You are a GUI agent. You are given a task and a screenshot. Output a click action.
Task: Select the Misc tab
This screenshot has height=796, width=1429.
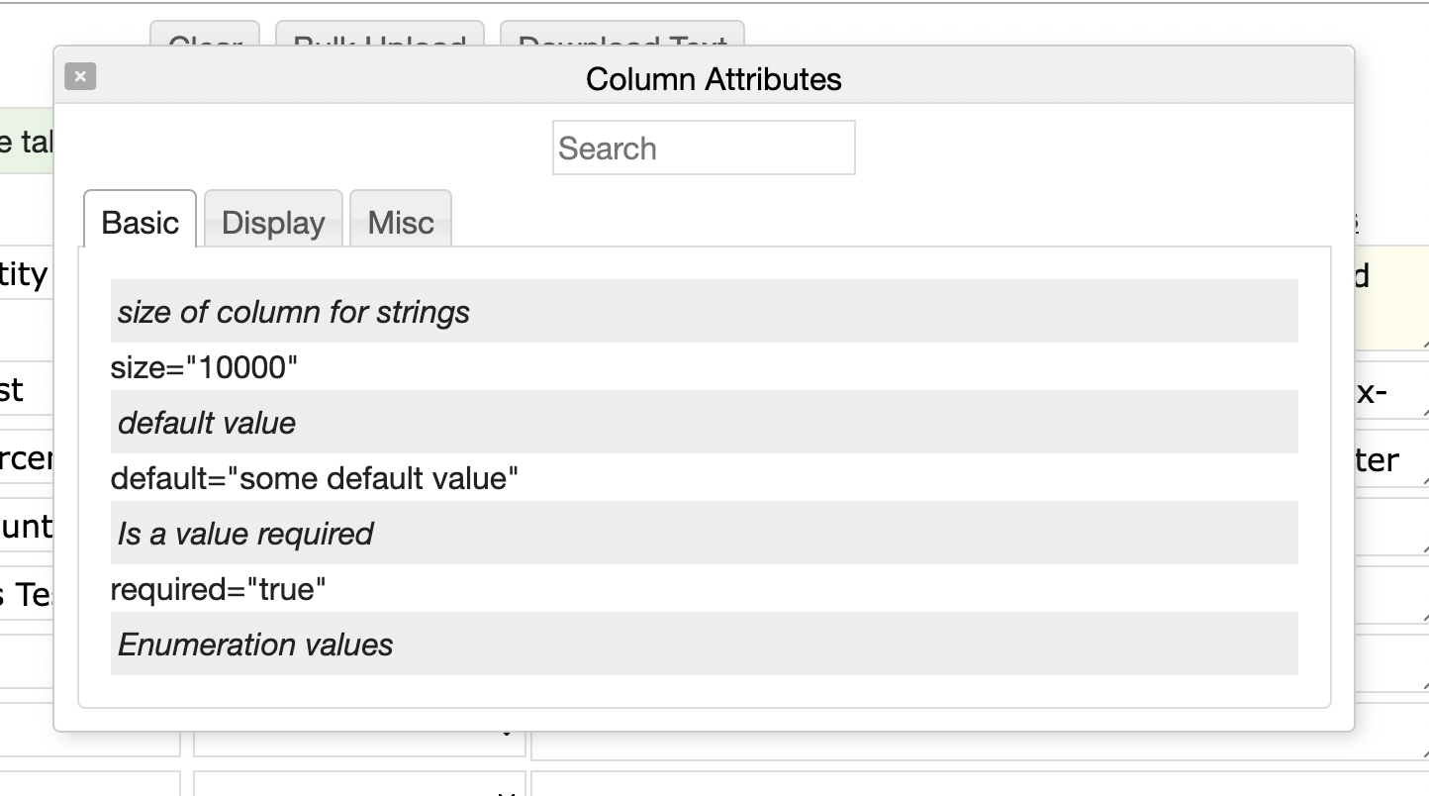(x=401, y=222)
